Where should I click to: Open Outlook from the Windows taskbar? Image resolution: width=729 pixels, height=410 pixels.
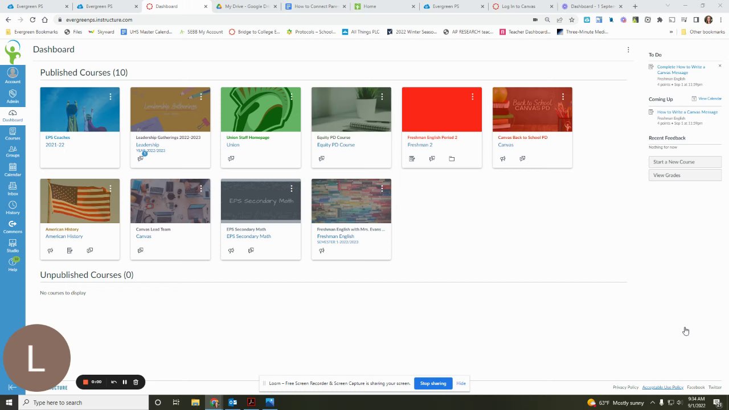[232, 403]
